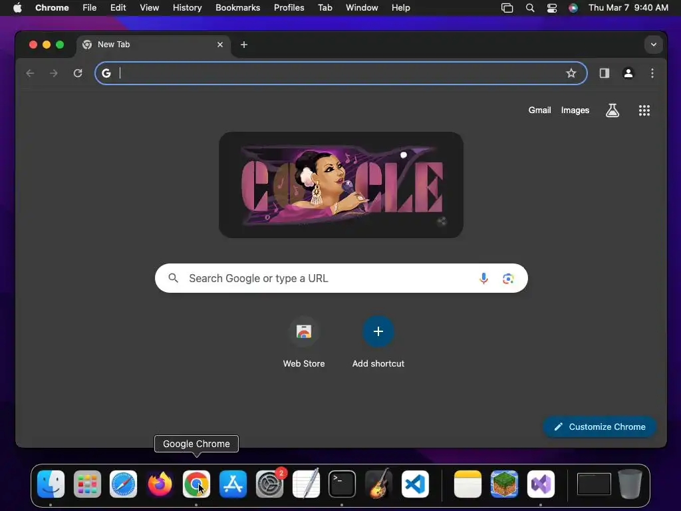Image resolution: width=681 pixels, height=511 pixels.
Task: Open the Edit menu
Action: (118, 8)
